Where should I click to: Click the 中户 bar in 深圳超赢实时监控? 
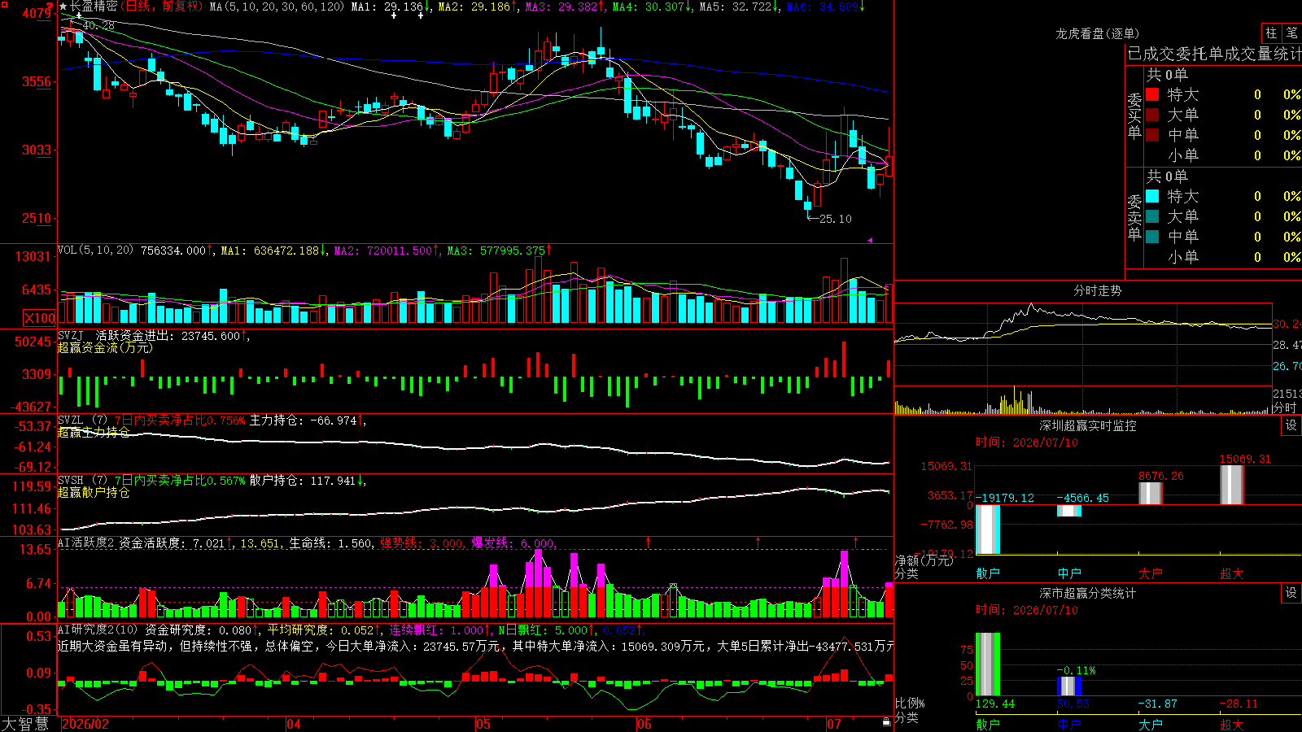coord(1069,511)
